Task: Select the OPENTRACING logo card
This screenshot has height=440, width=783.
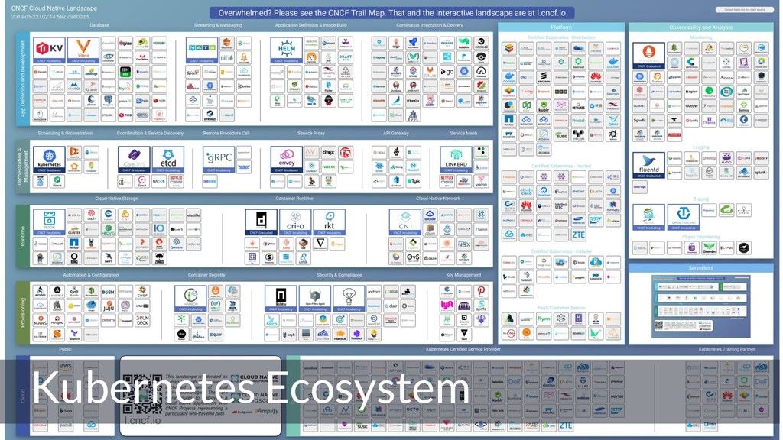Action: tap(683, 217)
